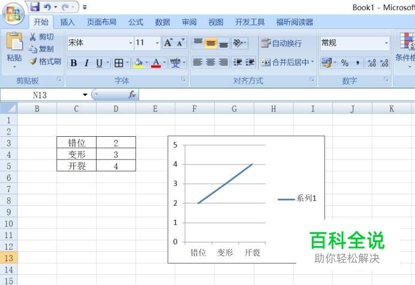Viewport: 415px width, 285px height.
Task: Apply red font color A
Action: point(156,63)
